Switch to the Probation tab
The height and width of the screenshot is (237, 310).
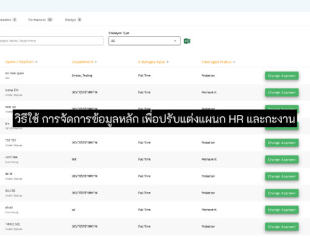pos(8,20)
